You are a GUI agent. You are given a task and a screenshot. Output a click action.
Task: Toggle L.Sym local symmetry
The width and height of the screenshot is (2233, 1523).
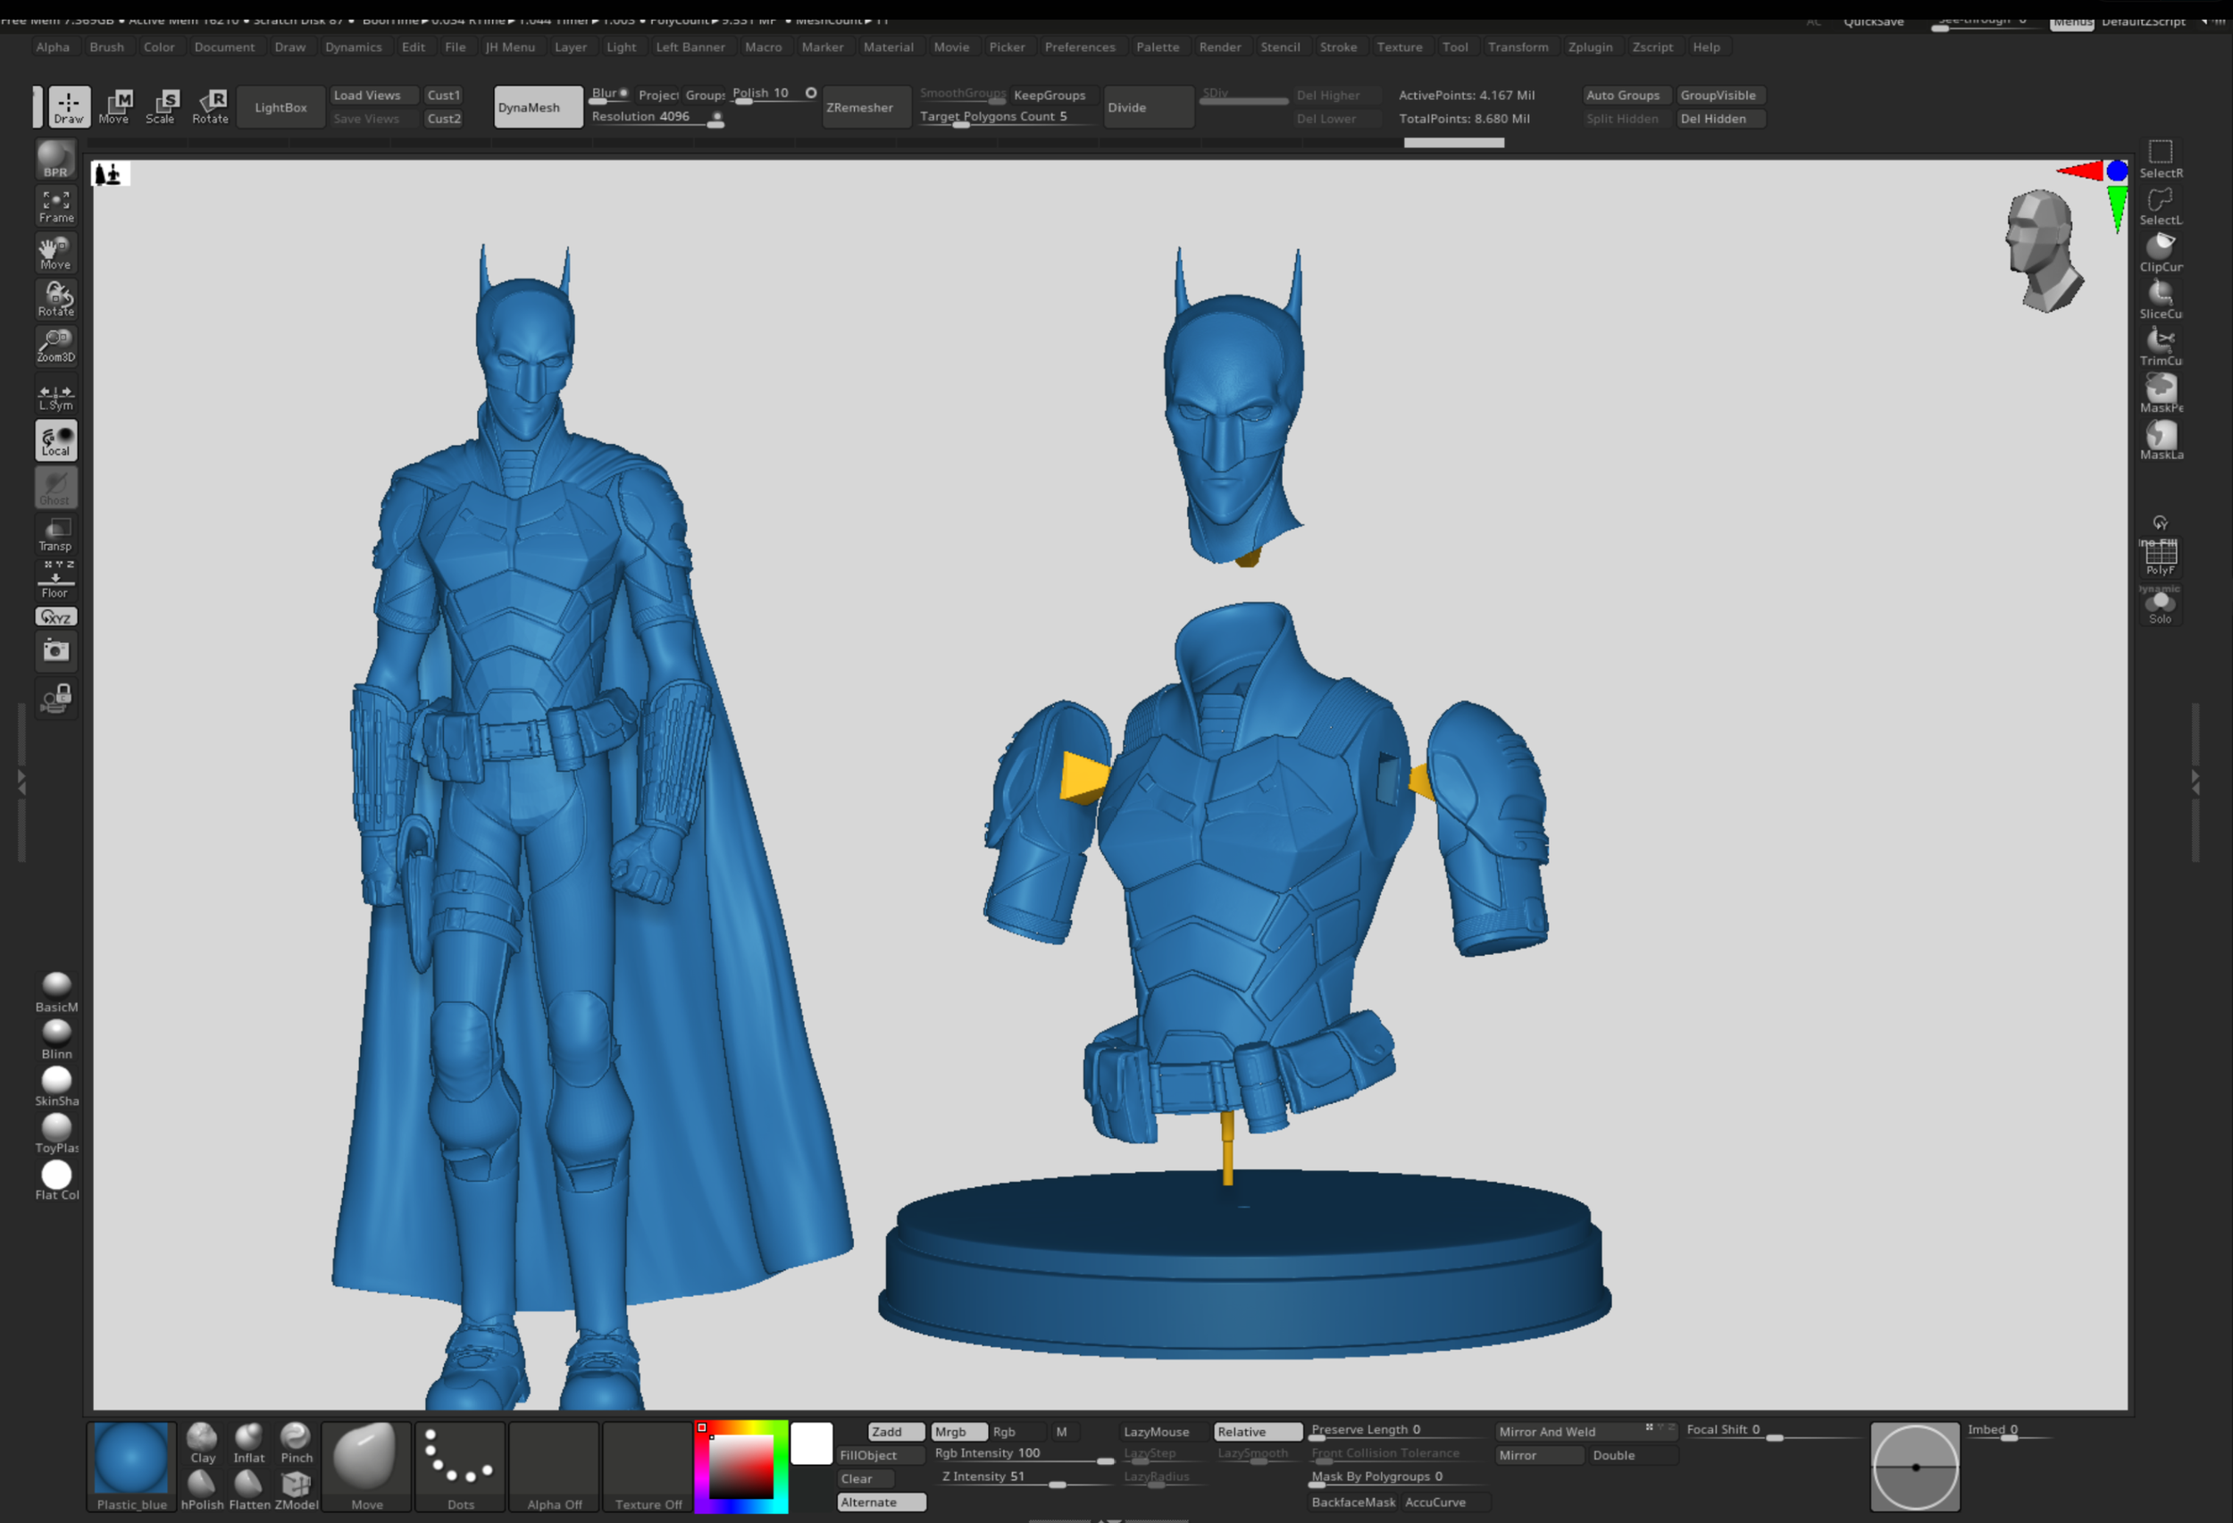[55, 396]
